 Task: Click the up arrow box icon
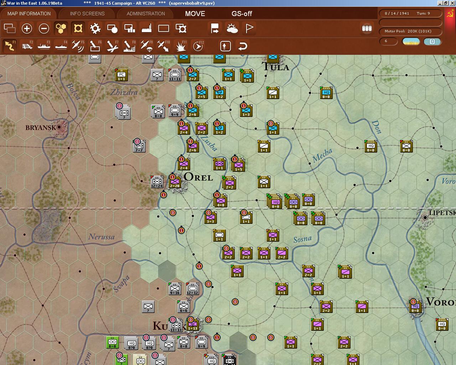click(x=225, y=46)
